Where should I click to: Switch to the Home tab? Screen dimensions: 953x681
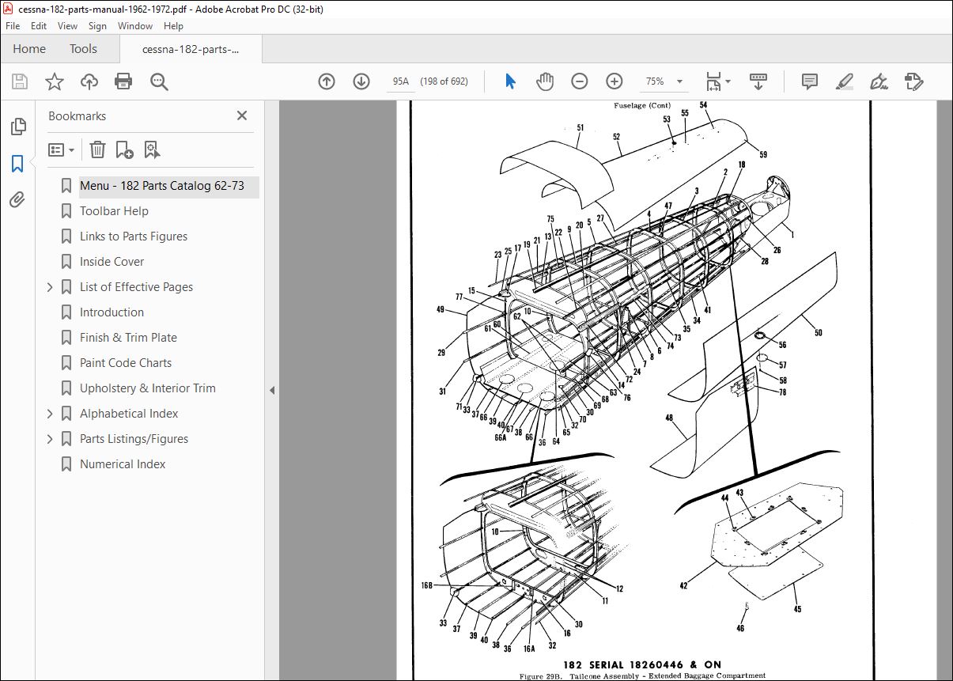tap(29, 49)
